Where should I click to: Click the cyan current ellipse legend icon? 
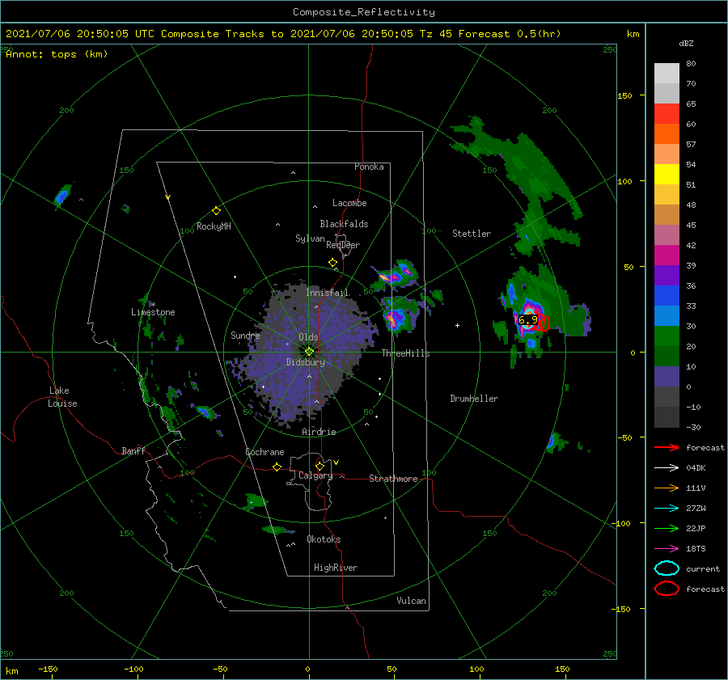pos(667,568)
